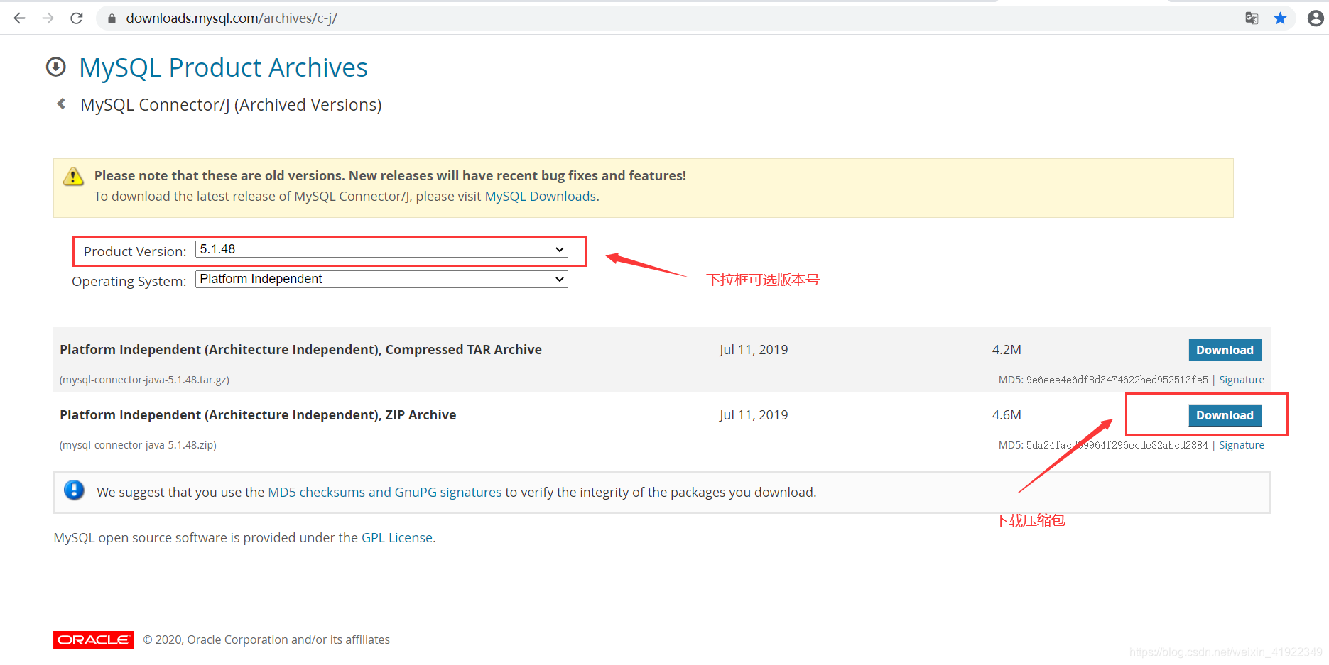Click the Oracle logo in footer
The height and width of the screenshot is (665, 1329).
tap(94, 639)
